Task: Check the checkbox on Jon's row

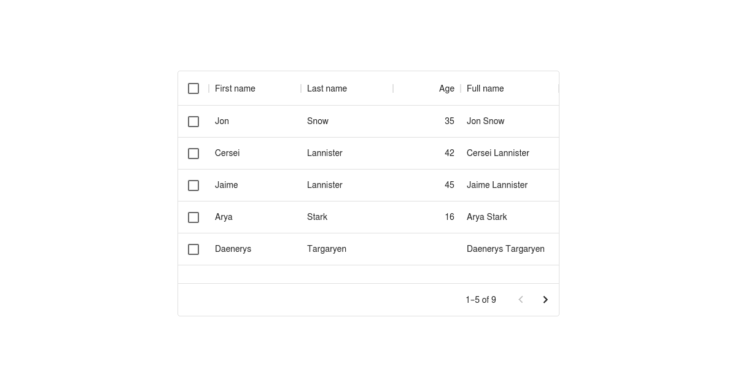Action: point(193,121)
